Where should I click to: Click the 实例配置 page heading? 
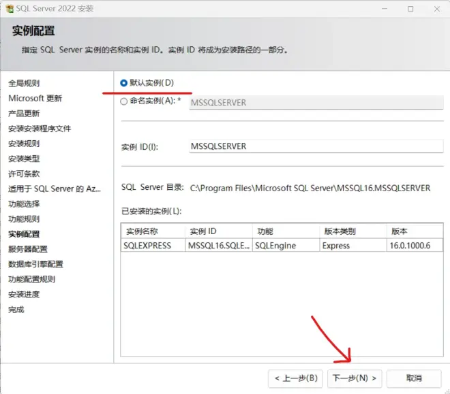[x=33, y=31]
